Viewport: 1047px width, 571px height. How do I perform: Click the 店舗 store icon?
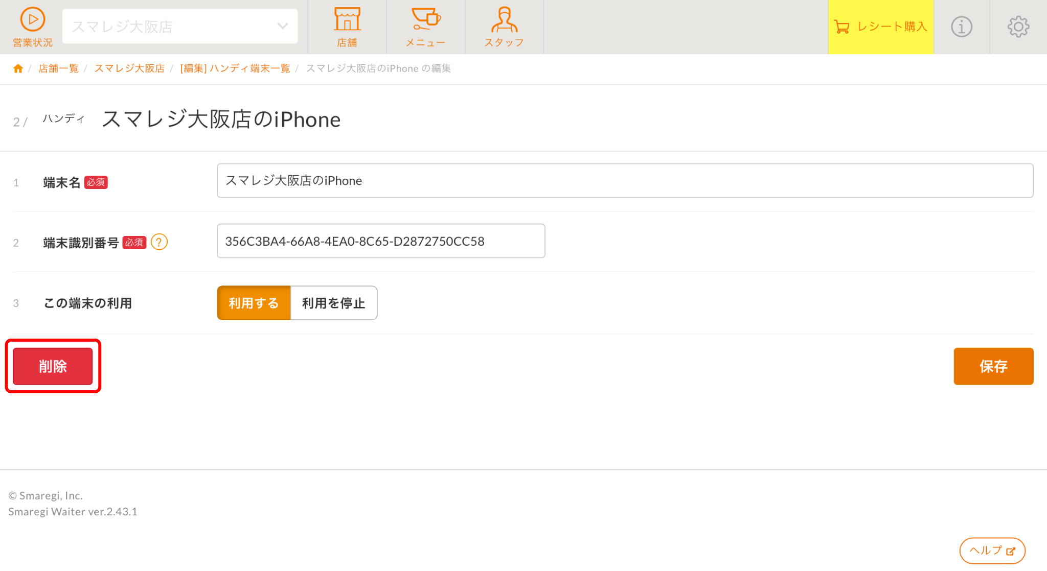point(347,20)
